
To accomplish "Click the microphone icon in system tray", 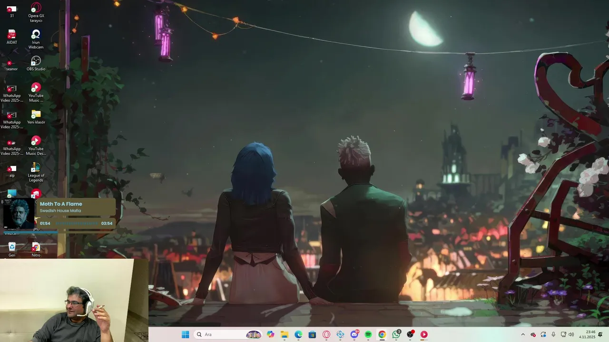I will [x=553, y=334].
